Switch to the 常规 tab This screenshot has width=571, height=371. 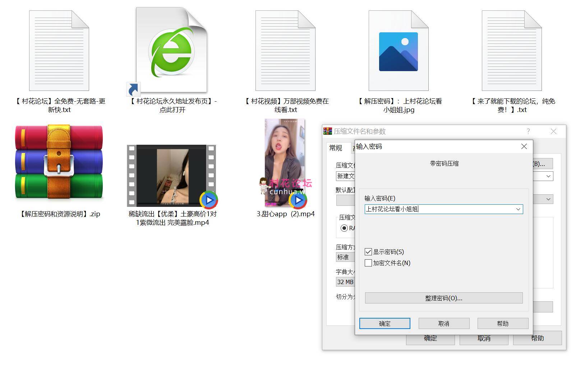[336, 148]
